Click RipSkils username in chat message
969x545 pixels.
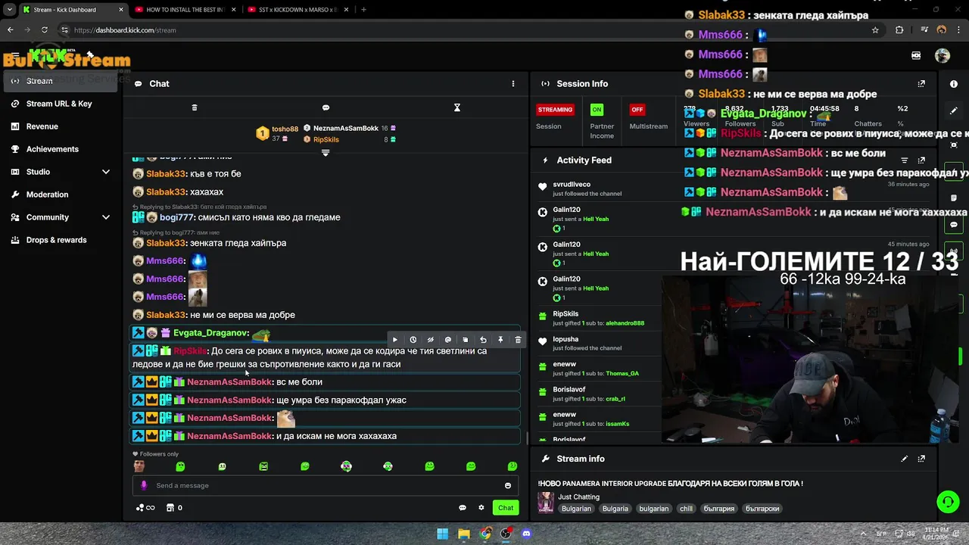point(190,351)
